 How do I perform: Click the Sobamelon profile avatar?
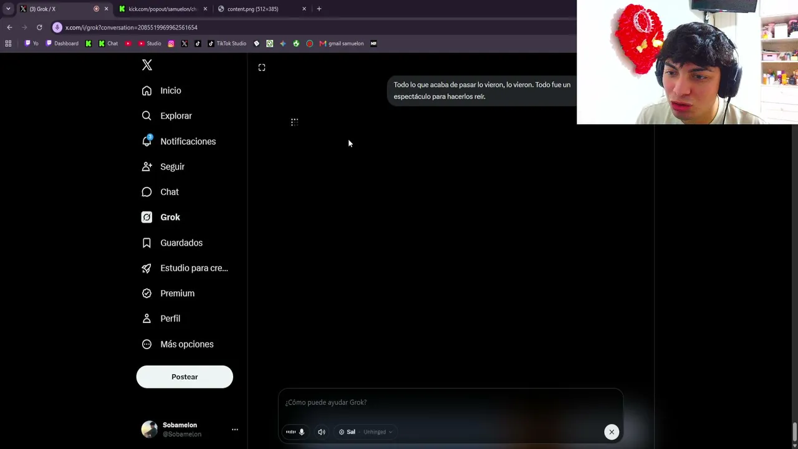[x=150, y=429]
